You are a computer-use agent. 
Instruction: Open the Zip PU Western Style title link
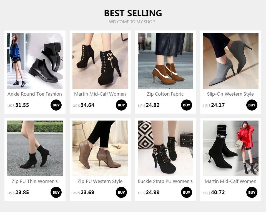(100, 181)
